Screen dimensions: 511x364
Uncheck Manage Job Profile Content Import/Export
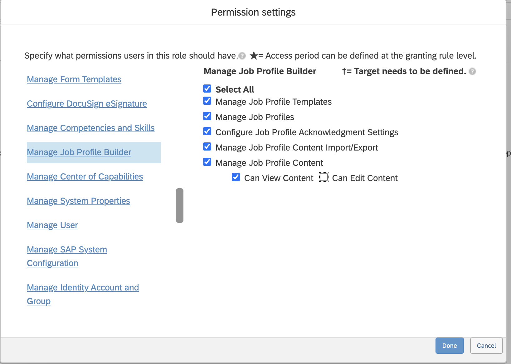[207, 147]
